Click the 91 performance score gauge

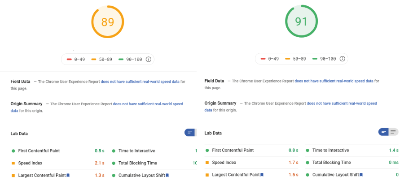click(302, 22)
